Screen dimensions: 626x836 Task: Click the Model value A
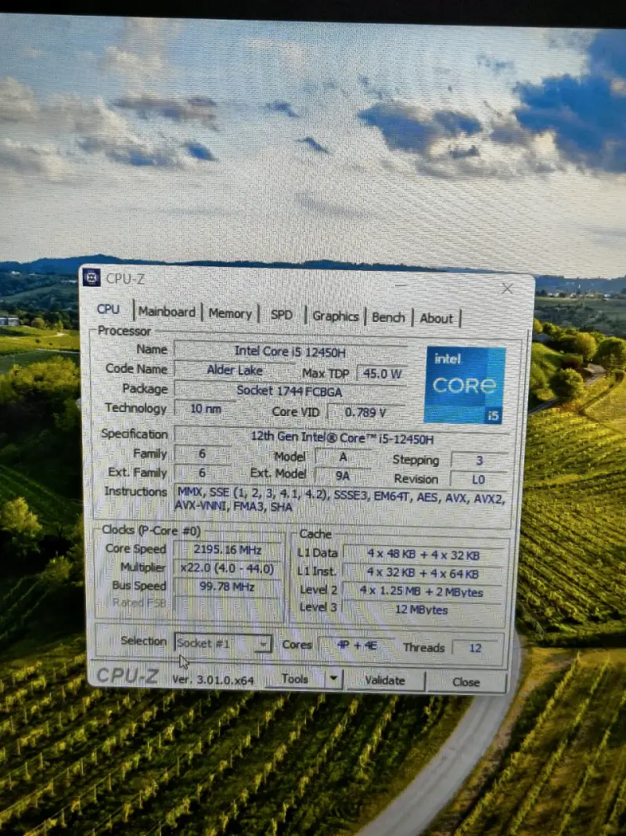[x=344, y=457]
